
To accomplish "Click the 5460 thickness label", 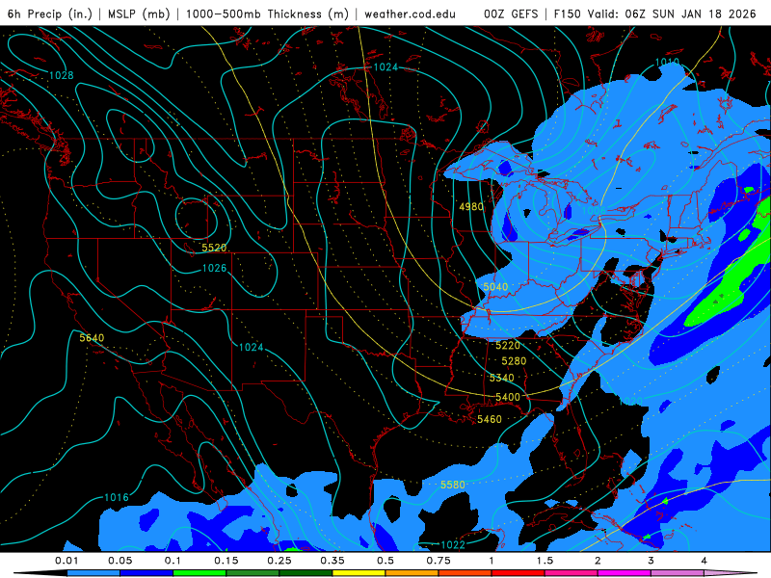I will [490, 419].
